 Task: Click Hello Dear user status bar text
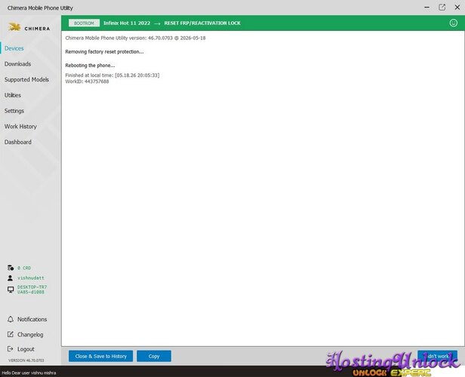click(29, 373)
